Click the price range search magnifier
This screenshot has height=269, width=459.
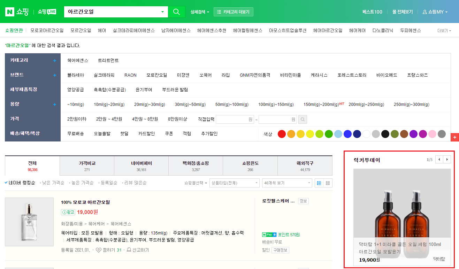303,120
